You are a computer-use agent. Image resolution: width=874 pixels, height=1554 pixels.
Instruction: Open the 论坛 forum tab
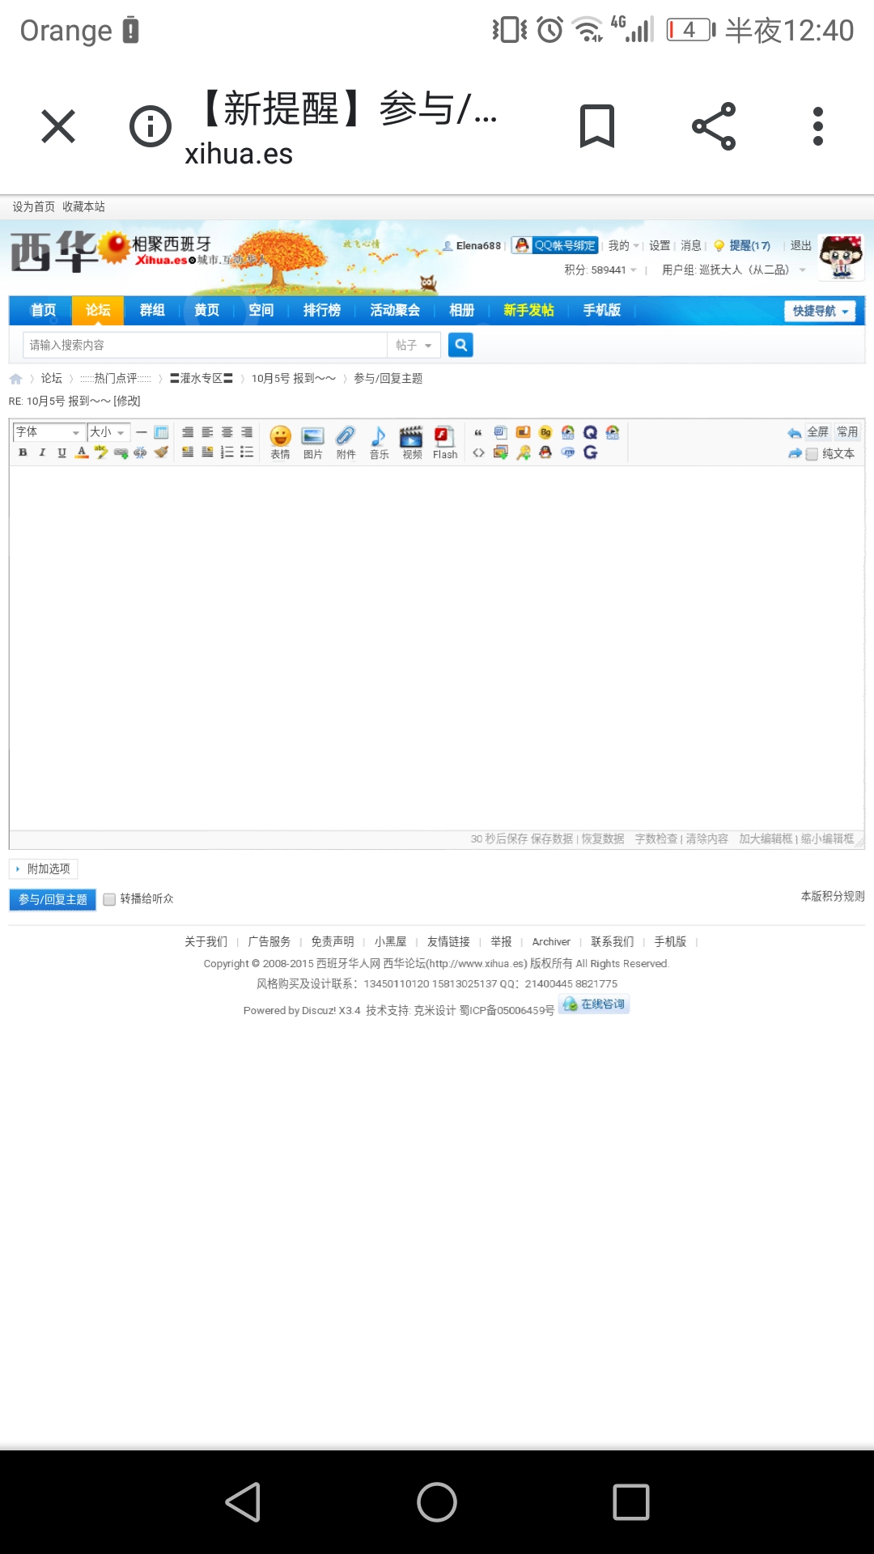click(x=98, y=310)
